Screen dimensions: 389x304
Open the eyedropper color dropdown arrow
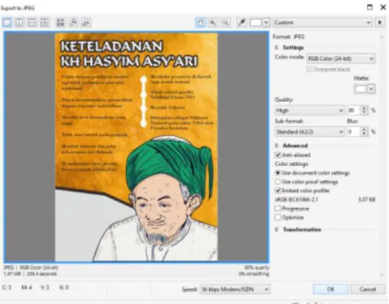pyautogui.click(x=266, y=23)
